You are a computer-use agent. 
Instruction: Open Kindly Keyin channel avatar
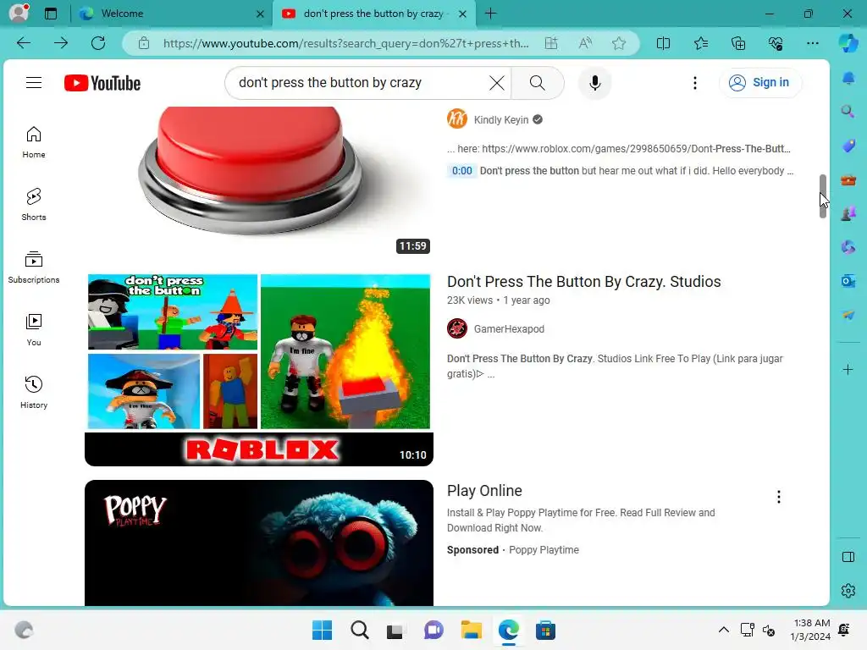(457, 118)
